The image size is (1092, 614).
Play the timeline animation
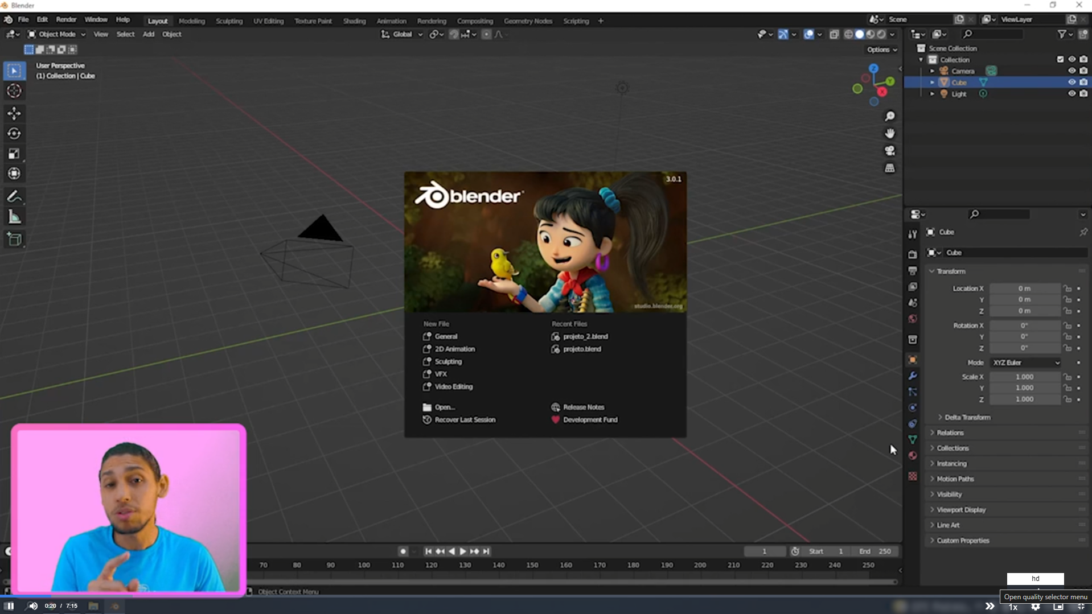pyautogui.click(x=463, y=551)
